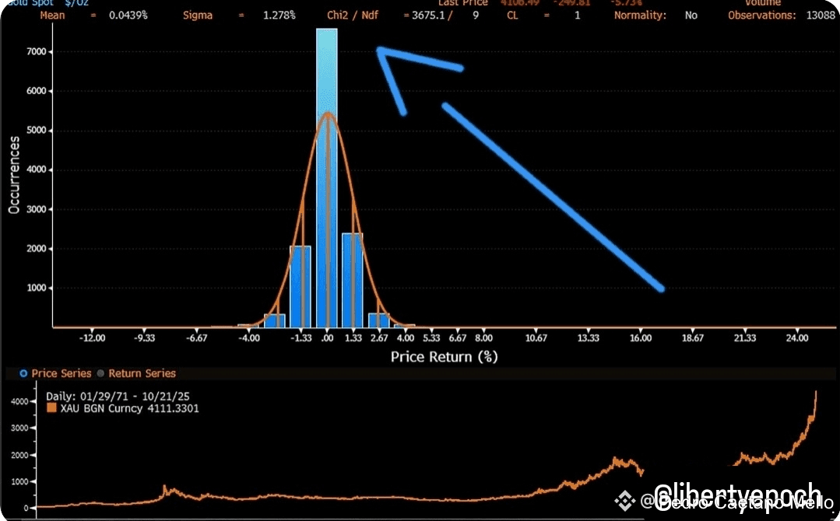Click the Mean label

52,16
